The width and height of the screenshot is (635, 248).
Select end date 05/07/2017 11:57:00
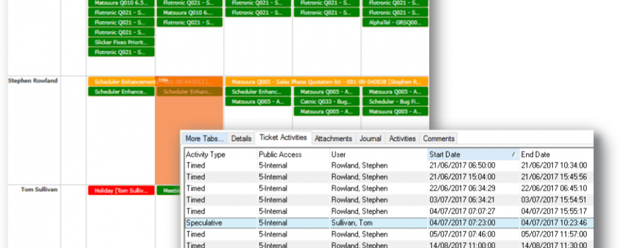pyautogui.click(x=554, y=234)
